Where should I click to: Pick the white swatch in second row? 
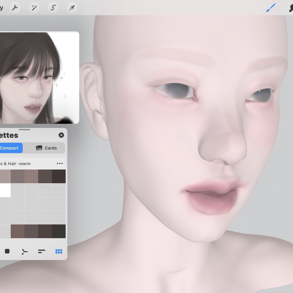pos(5,190)
